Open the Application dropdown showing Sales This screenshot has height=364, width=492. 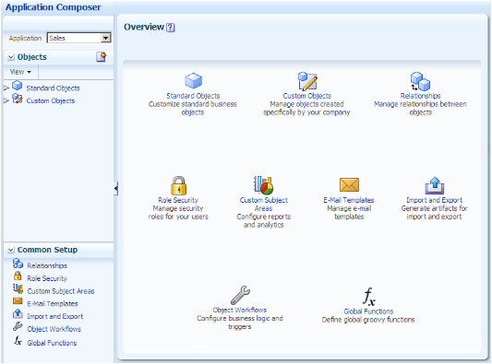click(78, 38)
